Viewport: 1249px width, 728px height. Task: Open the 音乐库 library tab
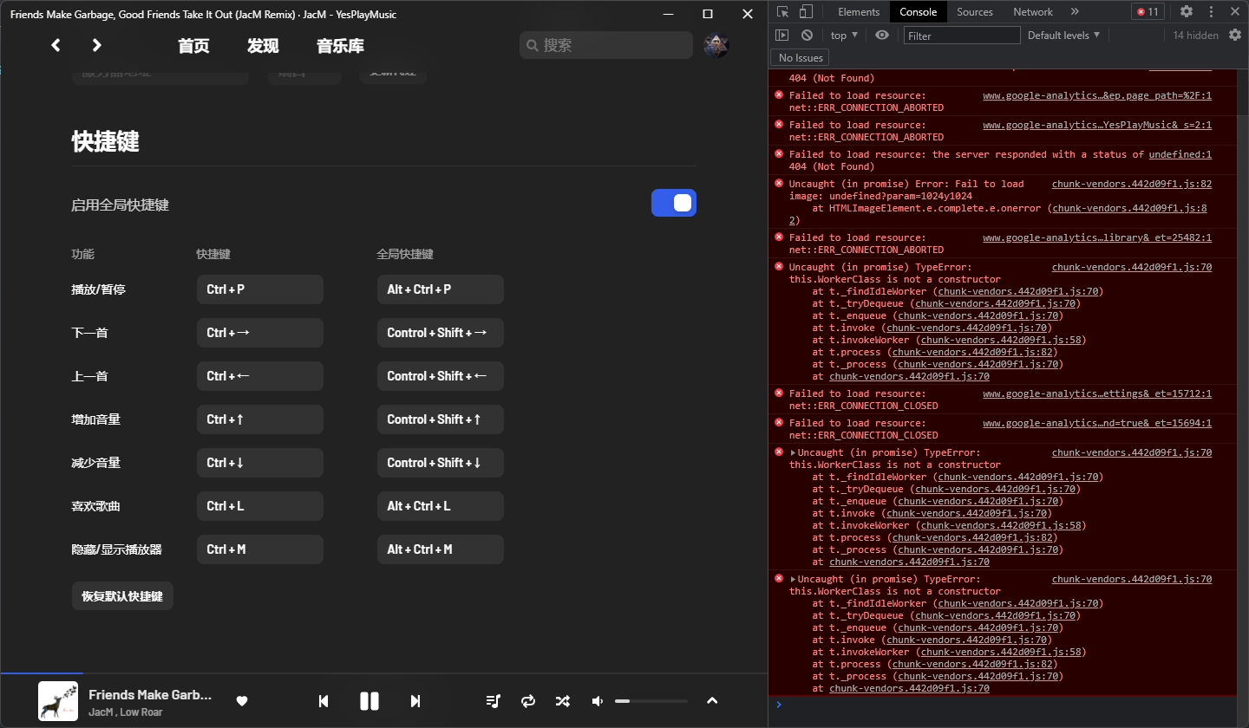coord(340,46)
